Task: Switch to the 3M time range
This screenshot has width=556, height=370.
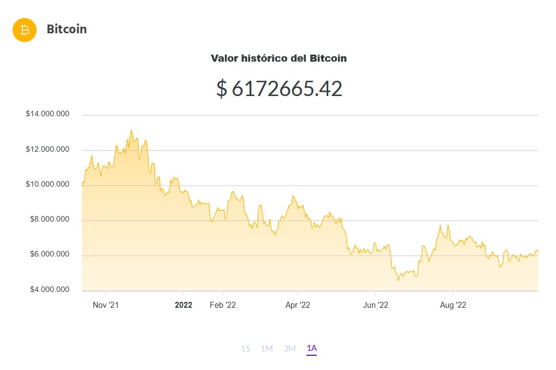Action: [x=289, y=348]
